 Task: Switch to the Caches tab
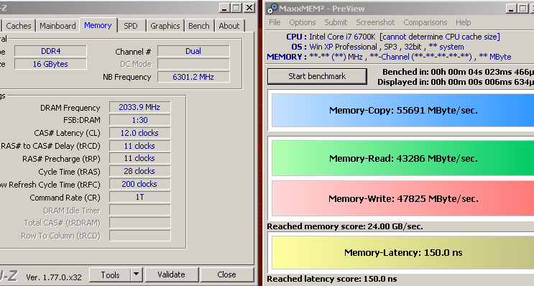click(19, 26)
